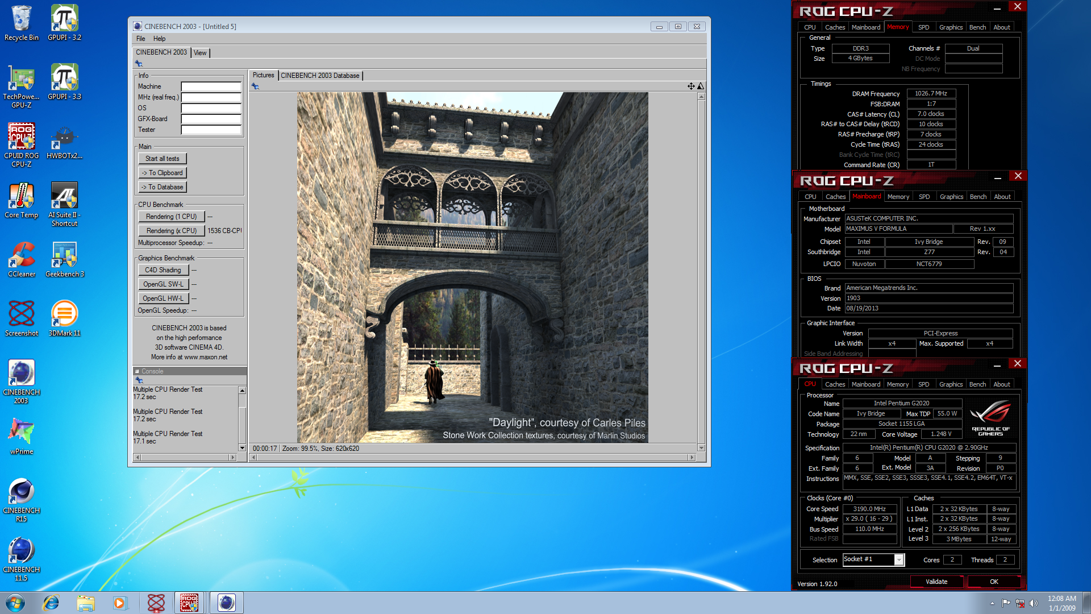
Task: Open the About tab in top CPU-Z window
Action: 1001,27
